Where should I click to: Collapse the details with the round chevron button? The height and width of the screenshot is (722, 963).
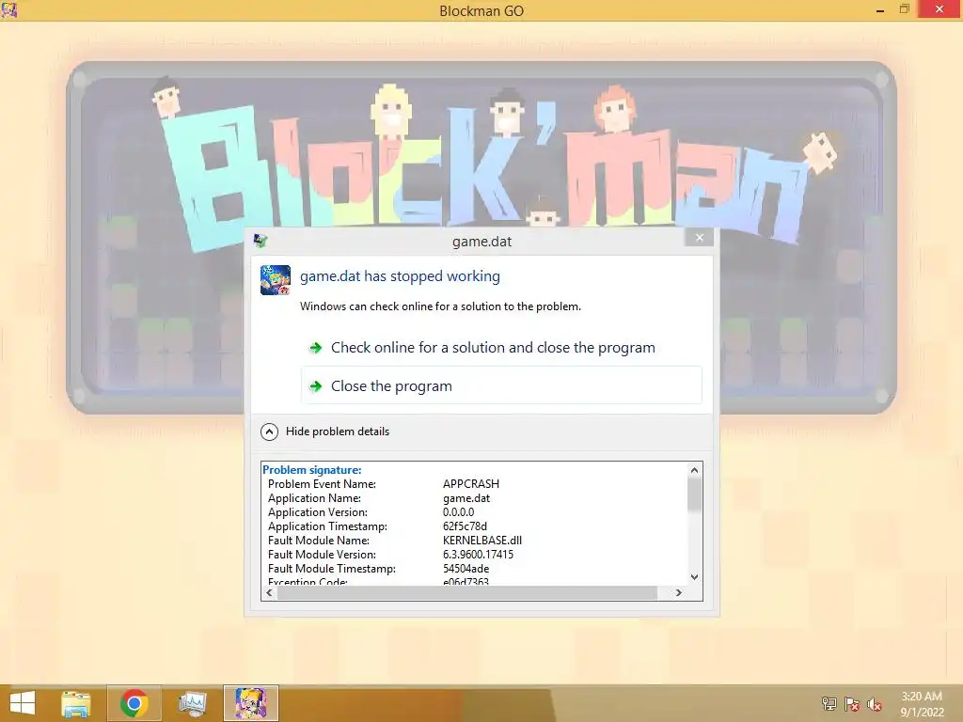tap(269, 432)
